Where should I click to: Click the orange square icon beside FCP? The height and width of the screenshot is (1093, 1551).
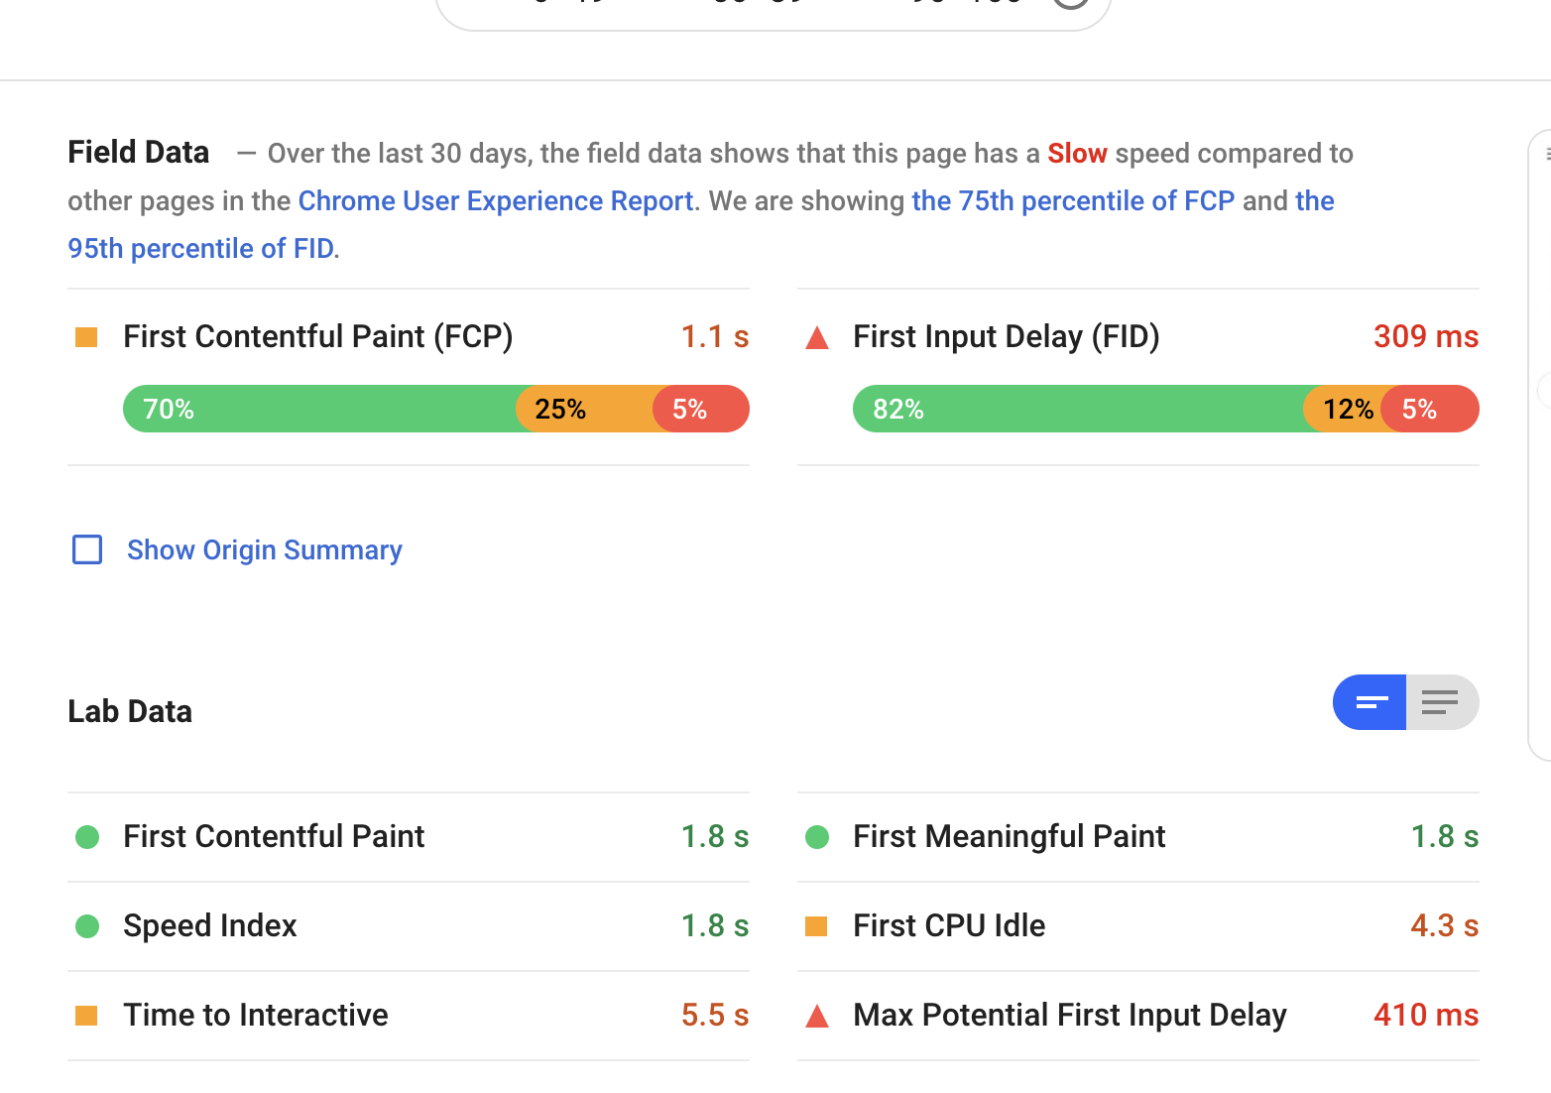pos(86,338)
